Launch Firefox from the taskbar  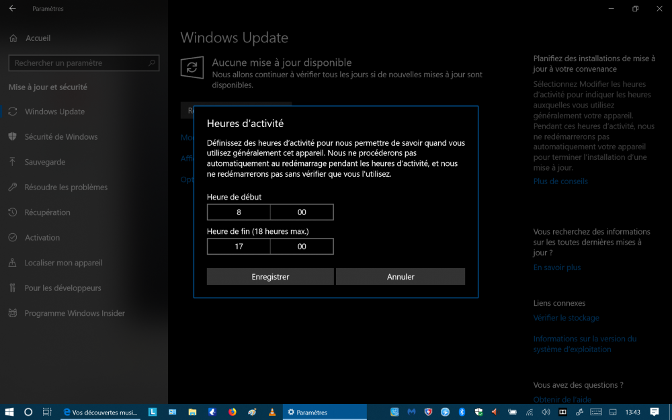tap(233, 412)
